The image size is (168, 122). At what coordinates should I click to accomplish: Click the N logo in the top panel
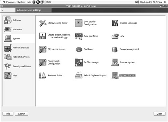(x=4, y=2)
